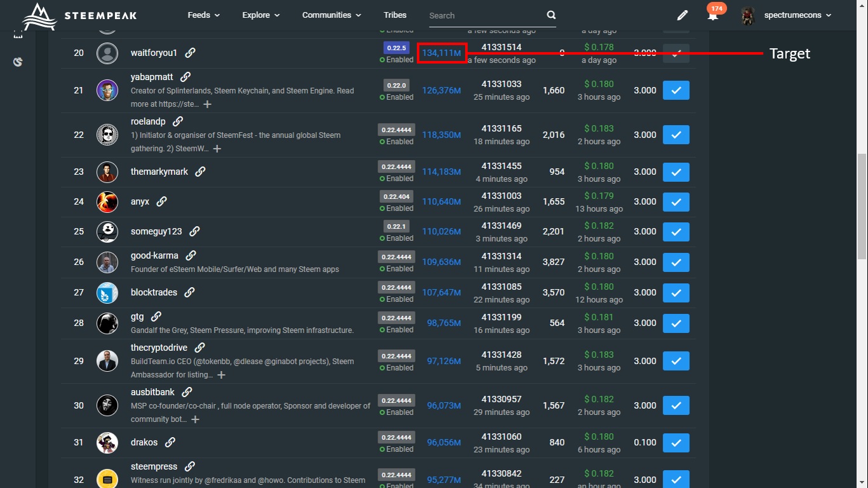Expand the roelandp description with plus

point(217,149)
